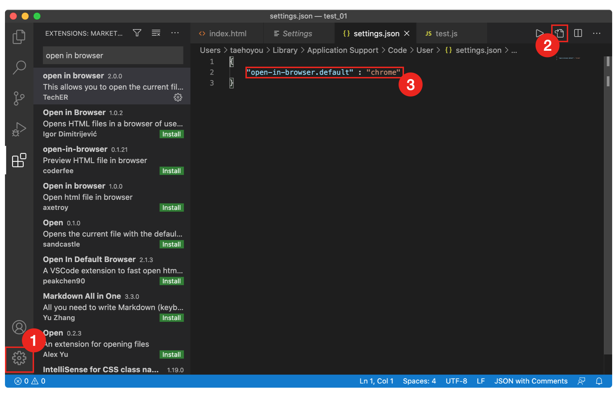Open the Manage gear icon
The height and width of the screenshot is (393, 615).
[x=19, y=358]
